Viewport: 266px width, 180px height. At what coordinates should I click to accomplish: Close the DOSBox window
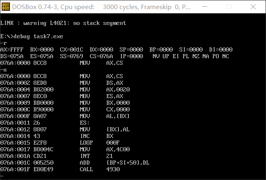253,7
